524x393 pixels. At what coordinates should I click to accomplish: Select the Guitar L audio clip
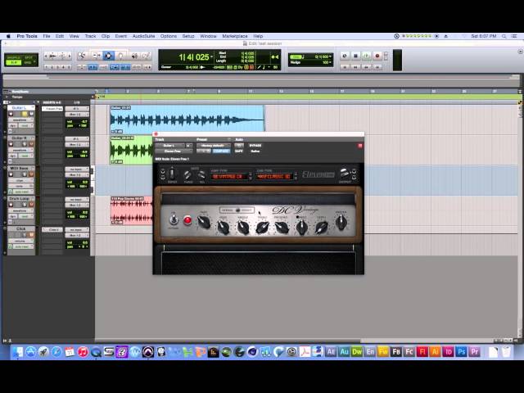tap(187, 118)
